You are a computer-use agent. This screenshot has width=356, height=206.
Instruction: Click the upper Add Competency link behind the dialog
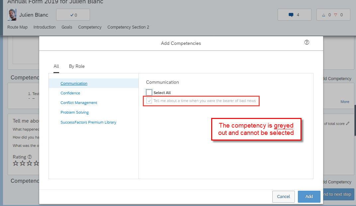337,79
